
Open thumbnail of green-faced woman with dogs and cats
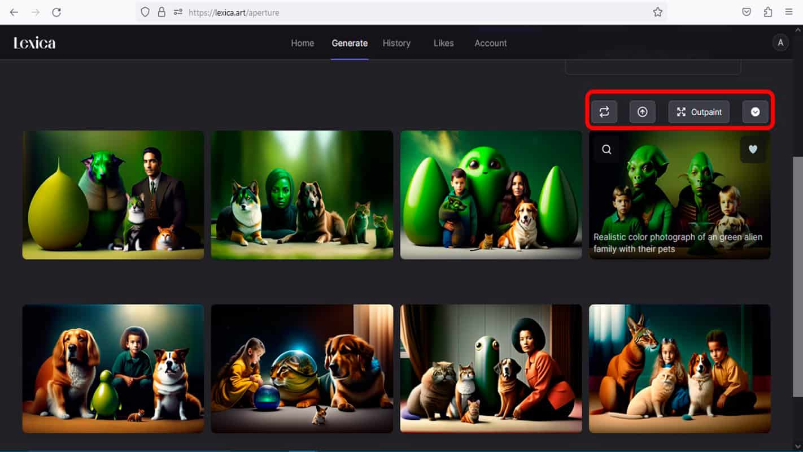[x=302, y=195]
